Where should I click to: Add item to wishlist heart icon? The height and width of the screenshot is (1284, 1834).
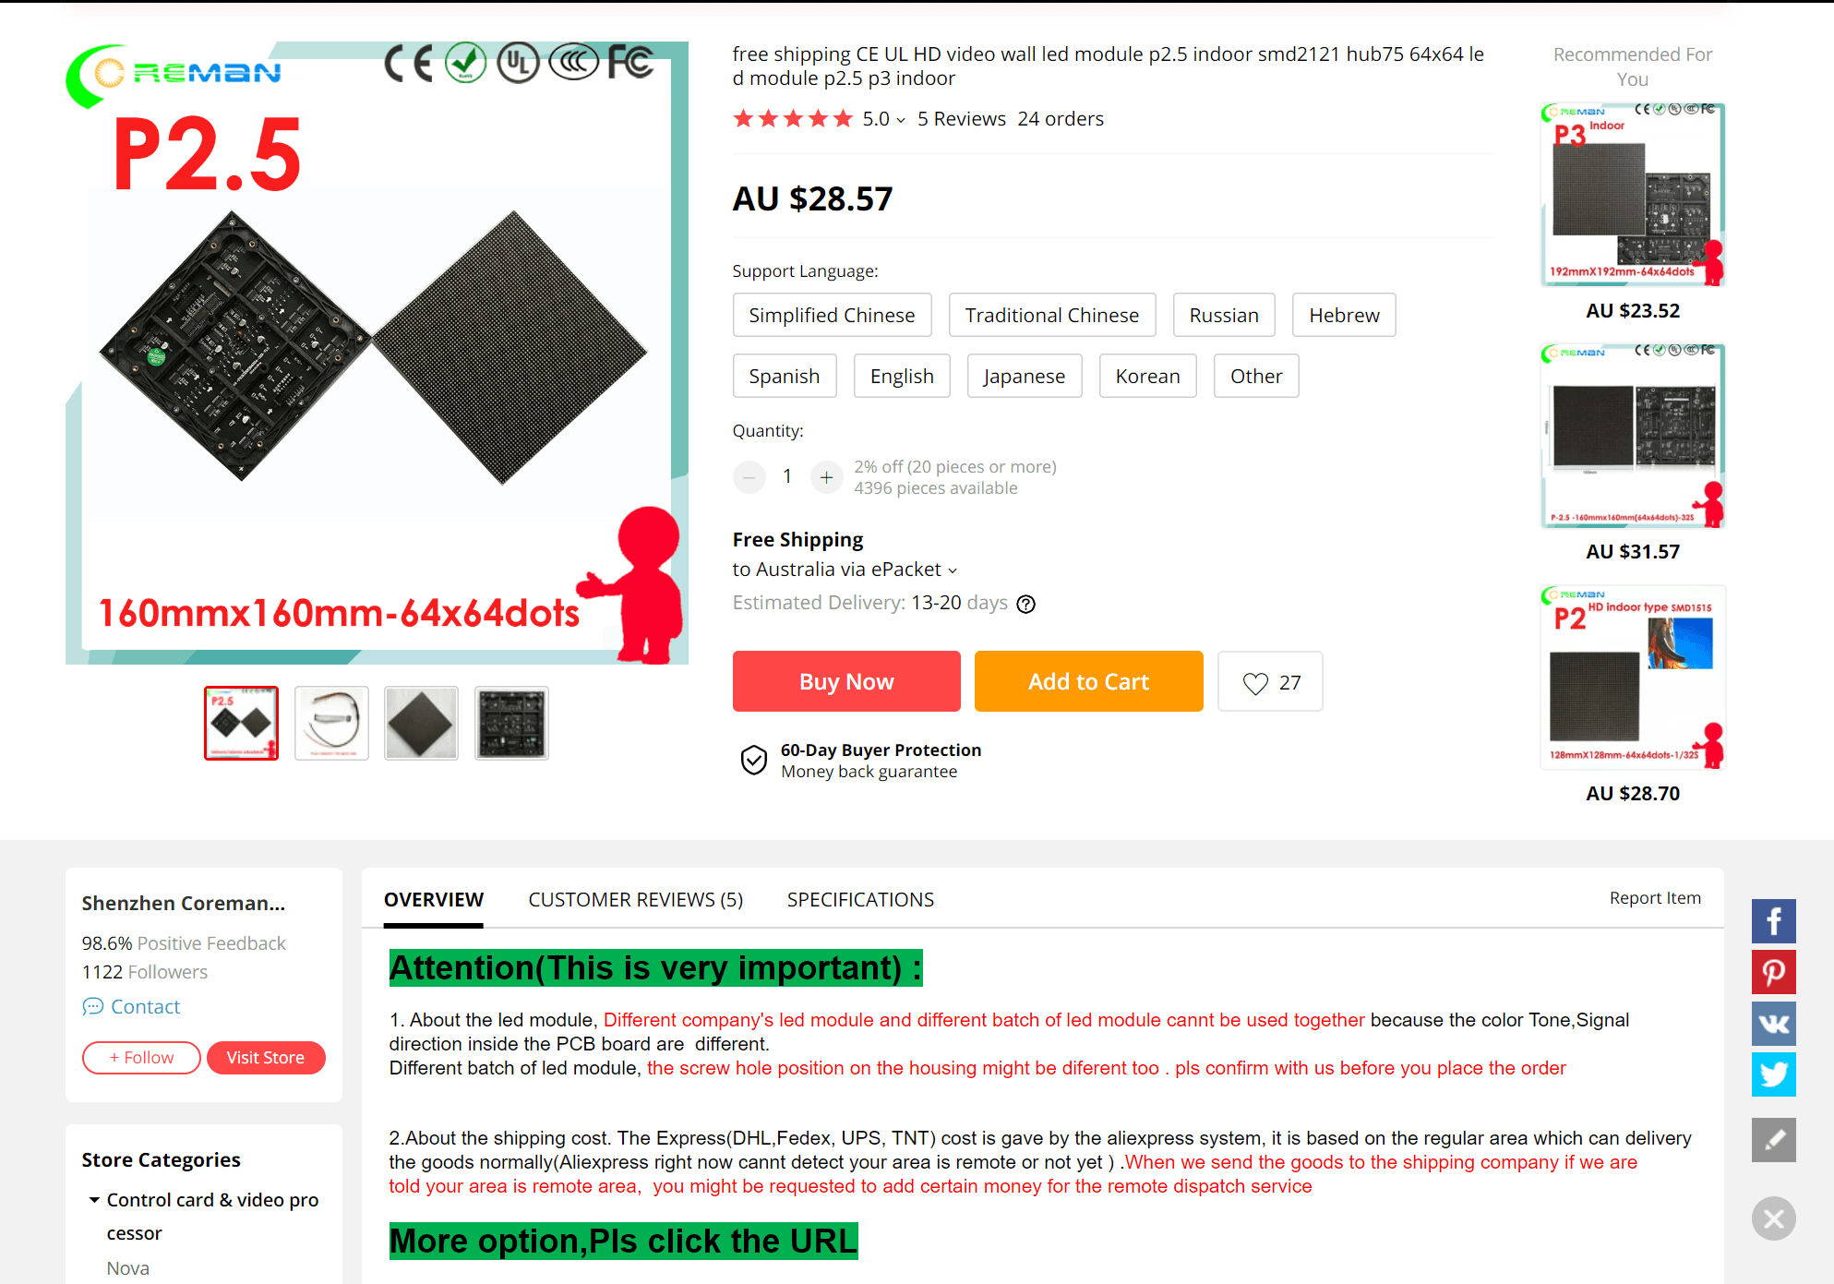pyautogui.click(x=1255, y=683)
